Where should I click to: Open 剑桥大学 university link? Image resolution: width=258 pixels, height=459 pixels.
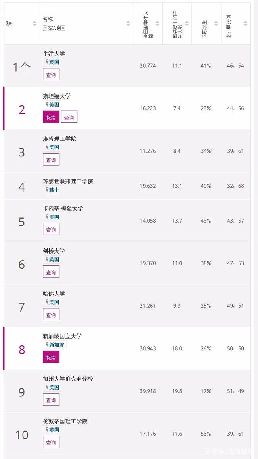pyautogui.click(x=54, y=251)
